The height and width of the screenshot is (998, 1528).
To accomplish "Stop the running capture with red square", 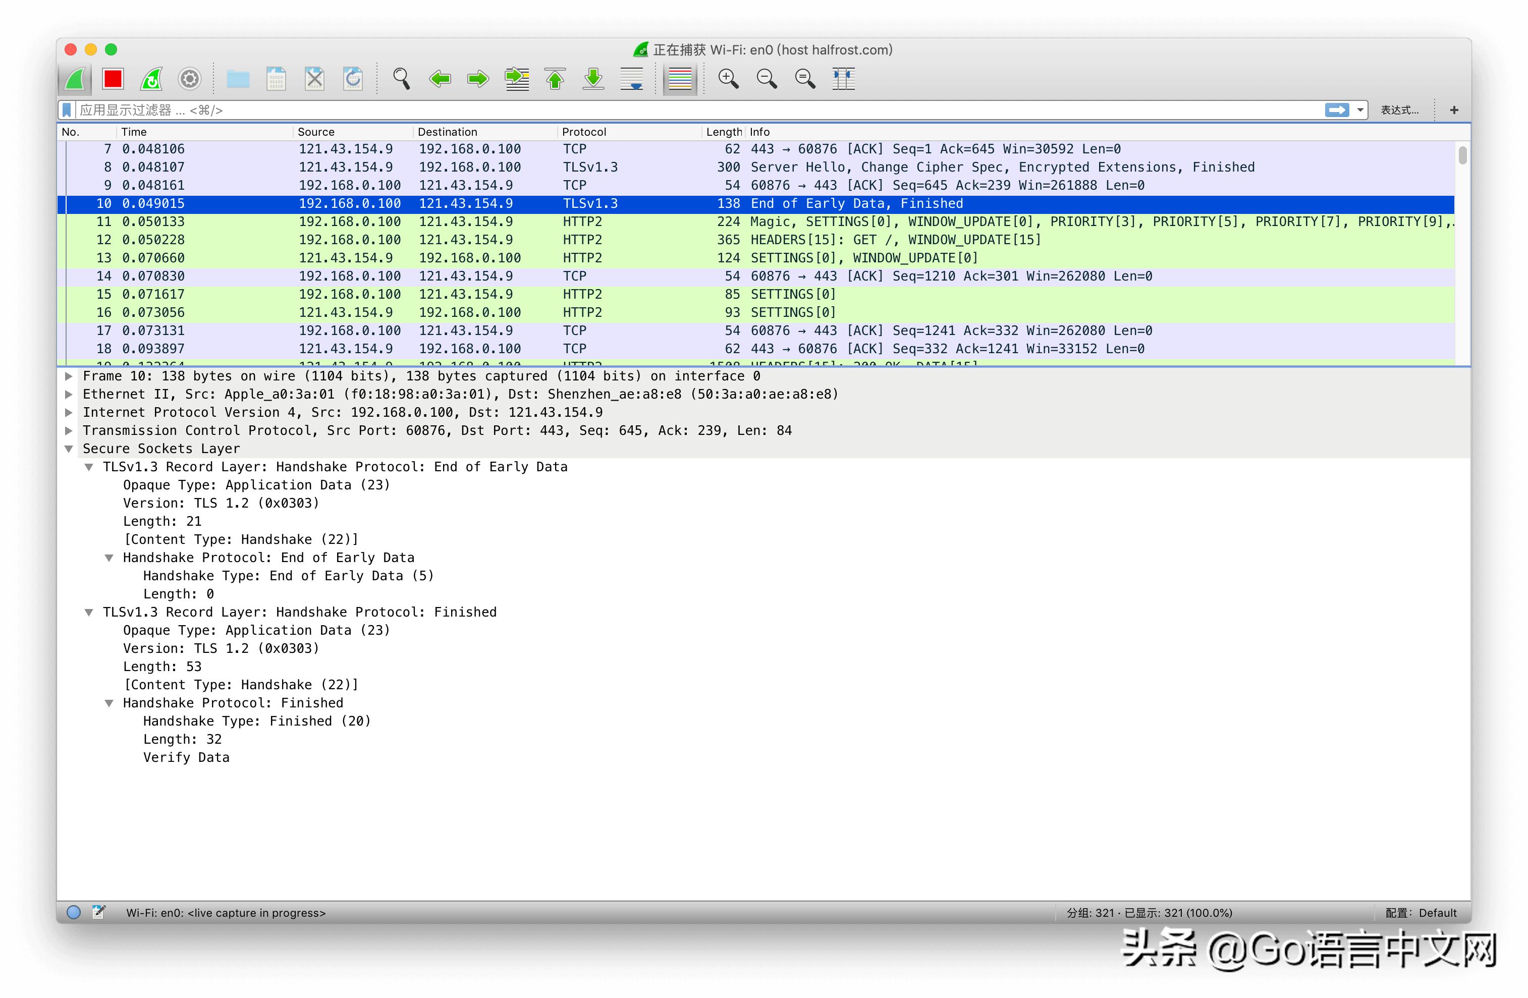I will coord(113,79).
